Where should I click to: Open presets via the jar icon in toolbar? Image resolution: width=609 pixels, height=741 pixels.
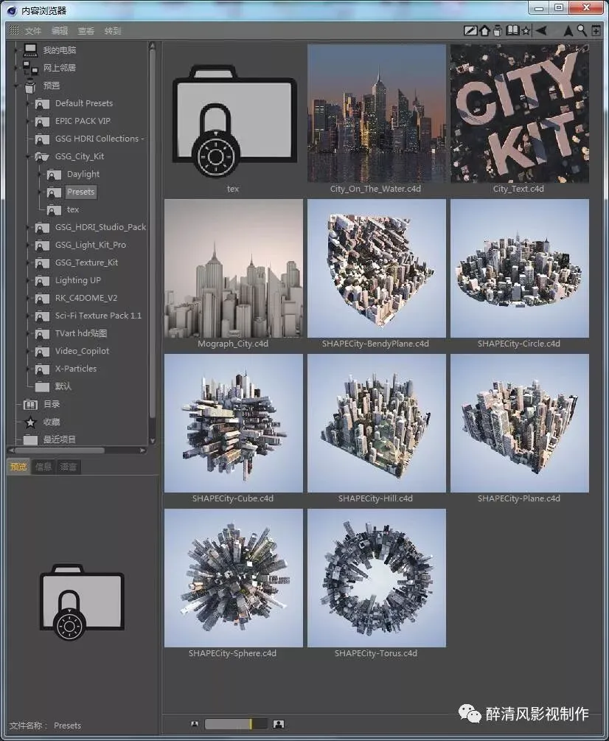click(498, 31)
